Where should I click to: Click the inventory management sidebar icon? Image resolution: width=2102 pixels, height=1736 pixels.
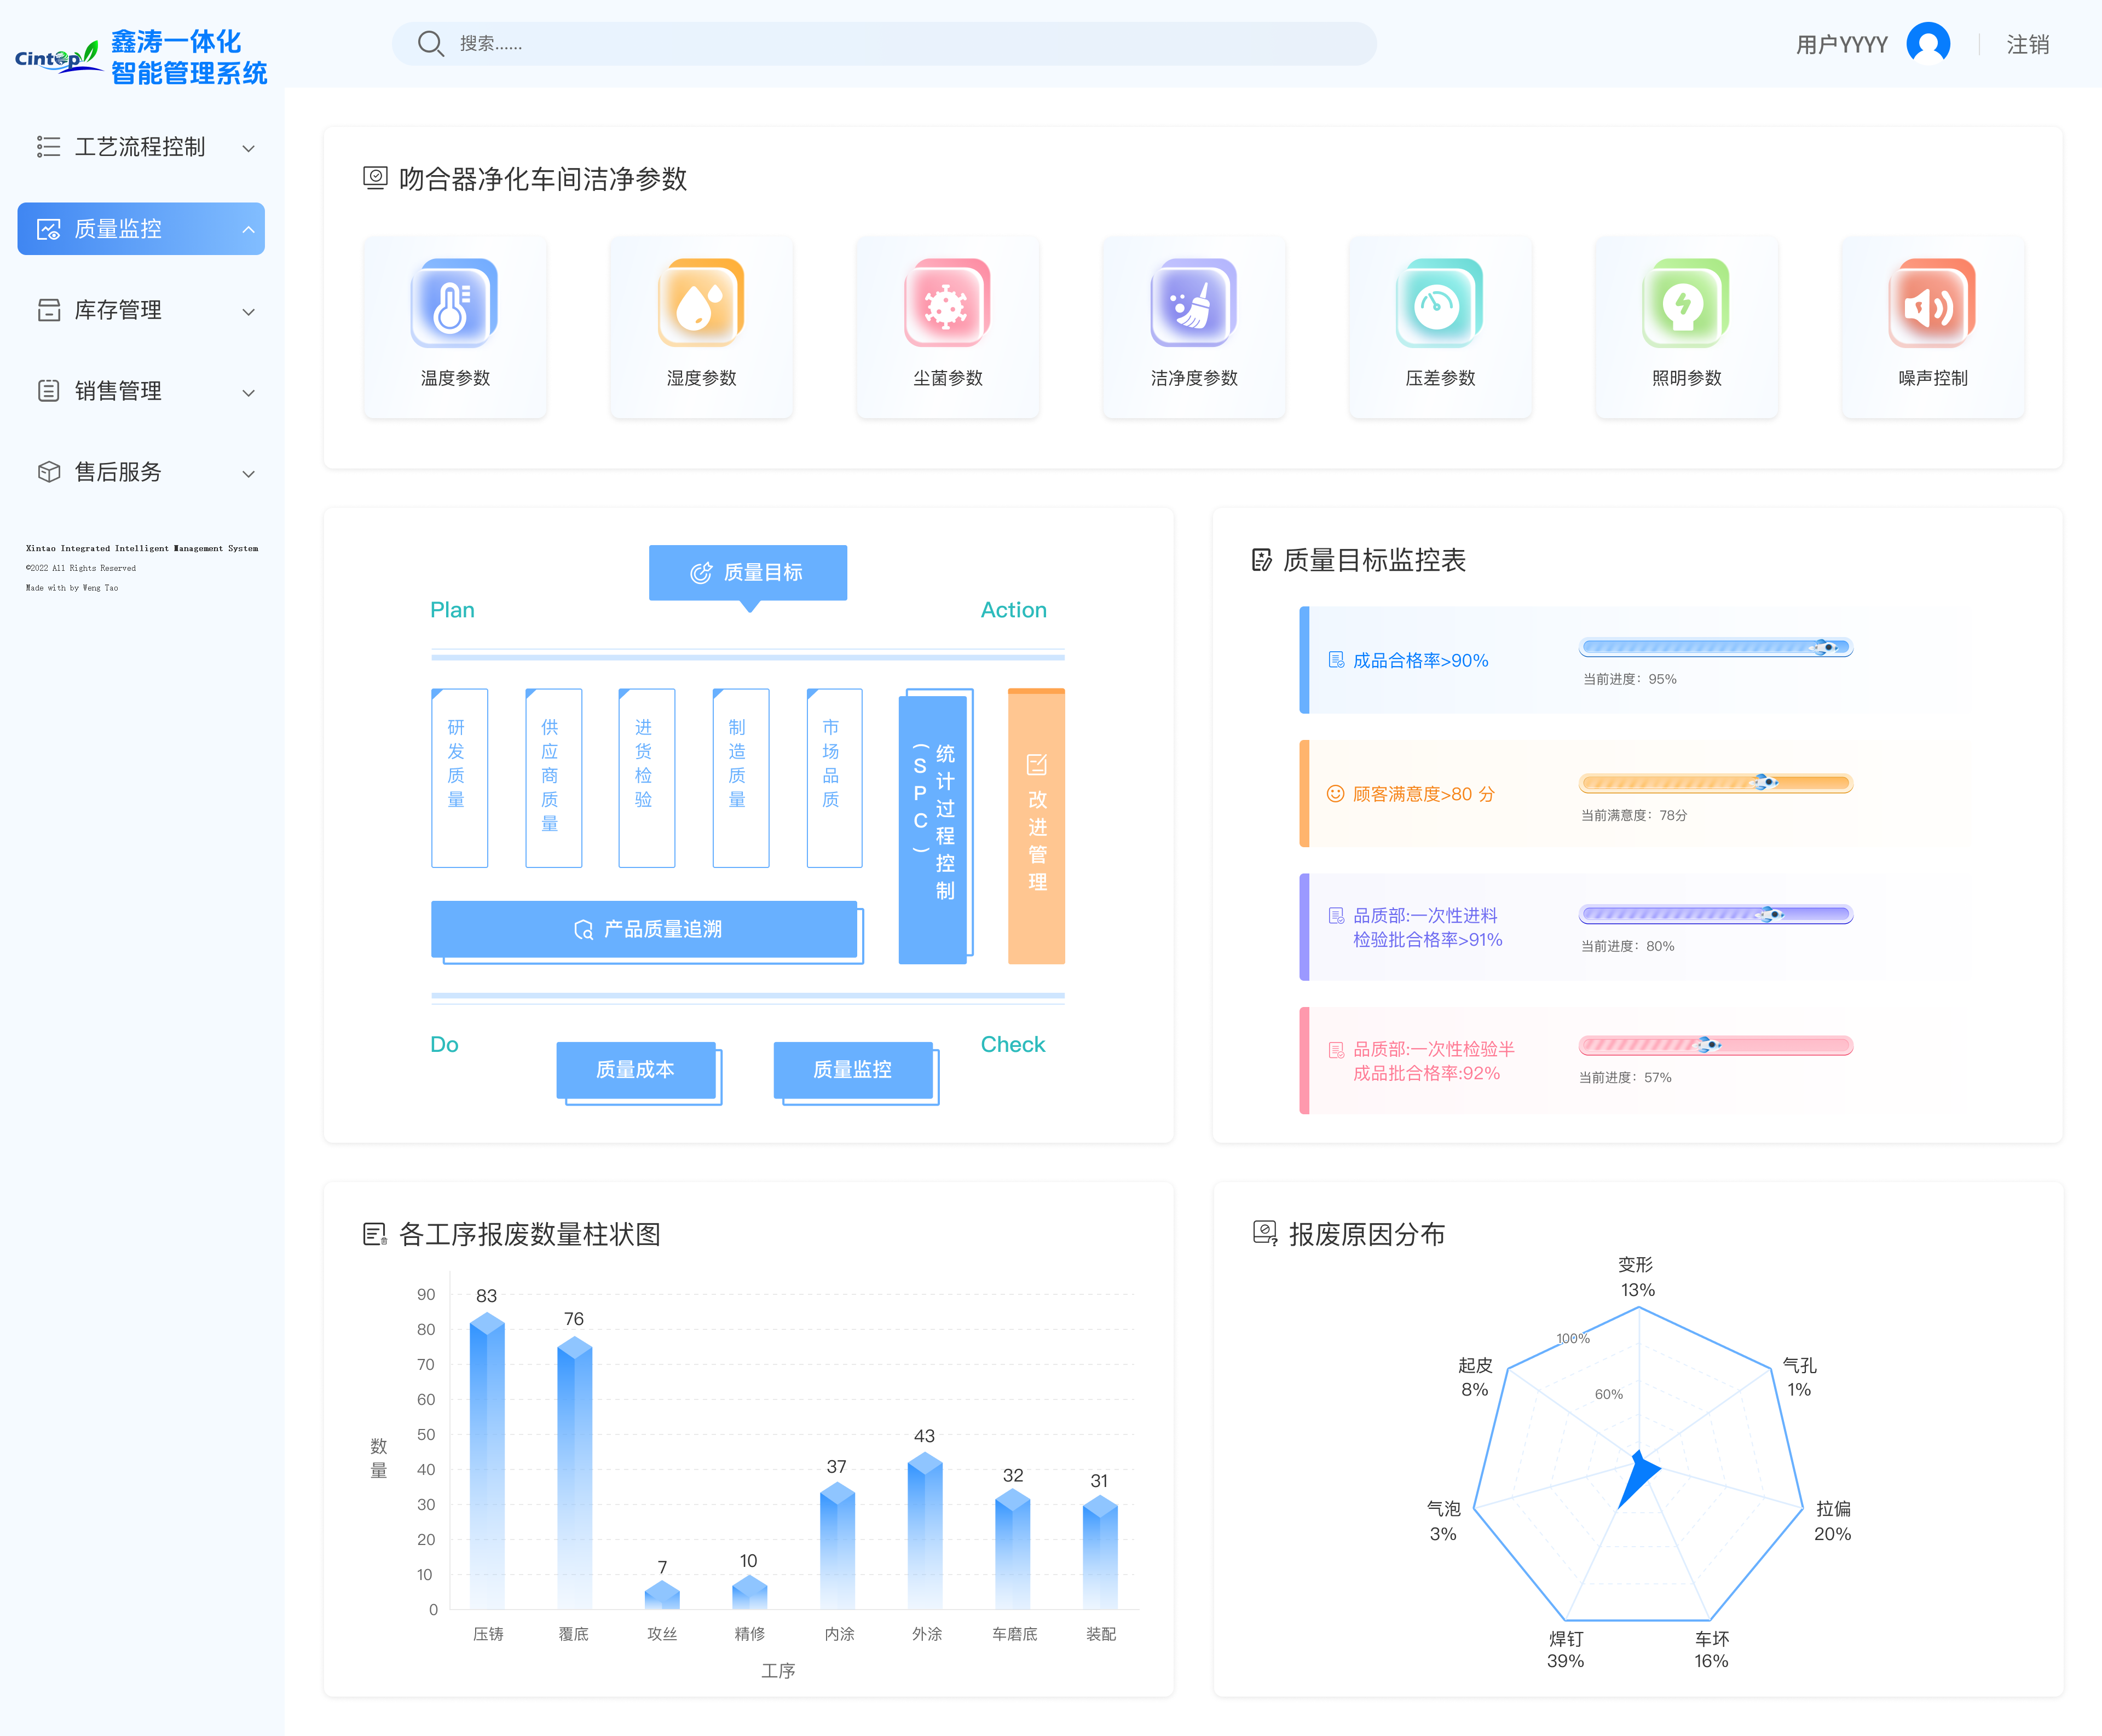[48, 310]
